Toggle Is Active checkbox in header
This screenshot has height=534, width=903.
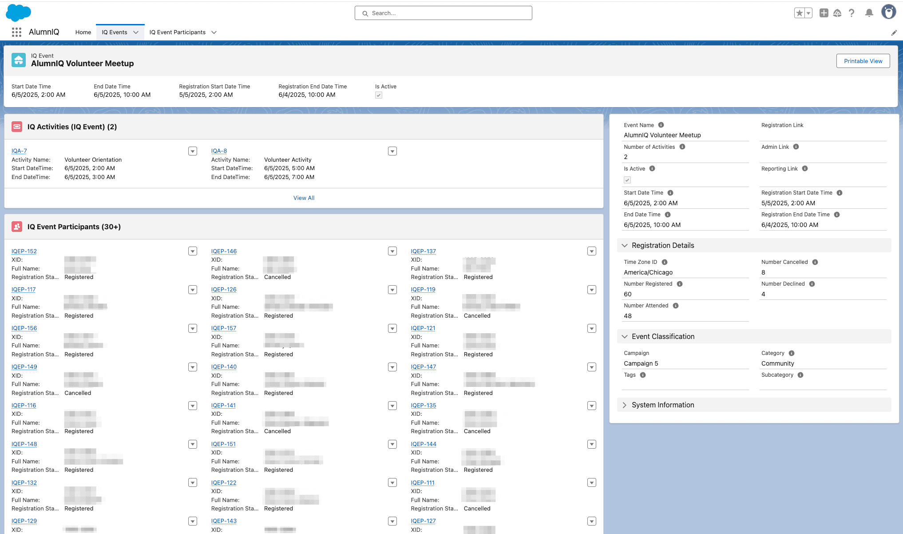(x=379, y=95)
